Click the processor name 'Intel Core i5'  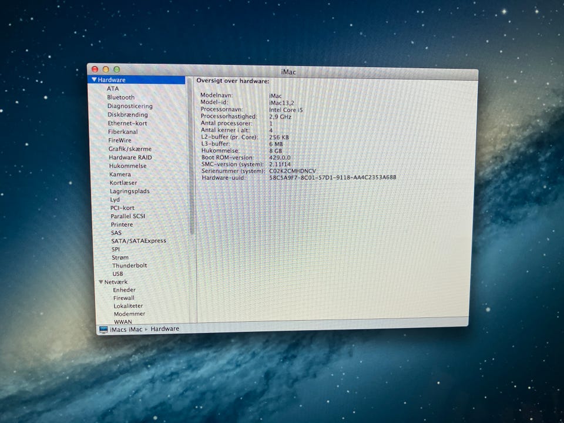[286, 110]
